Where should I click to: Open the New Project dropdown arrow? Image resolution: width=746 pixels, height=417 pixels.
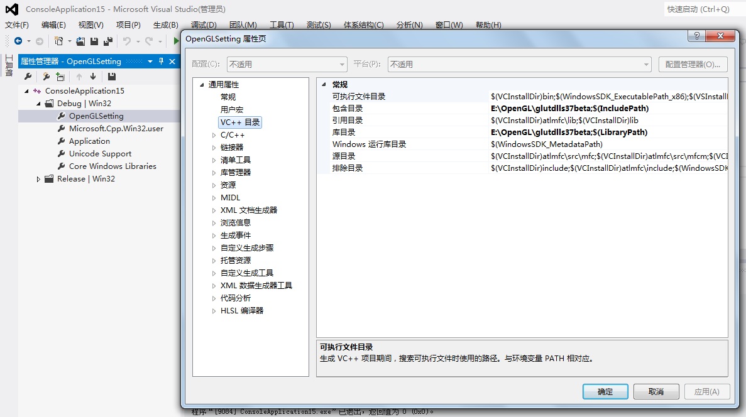point(70,41)
